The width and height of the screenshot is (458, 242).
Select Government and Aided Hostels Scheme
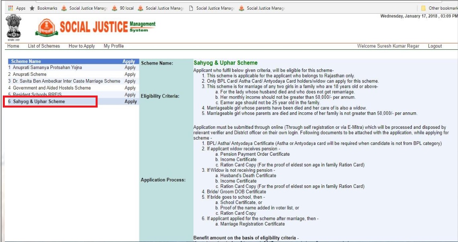point(52,88)
